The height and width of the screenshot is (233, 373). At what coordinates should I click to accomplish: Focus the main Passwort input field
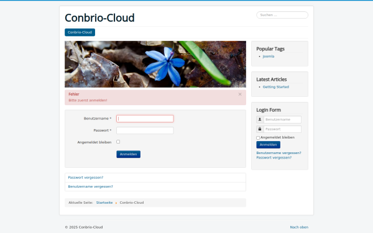(x=145, y=130)
